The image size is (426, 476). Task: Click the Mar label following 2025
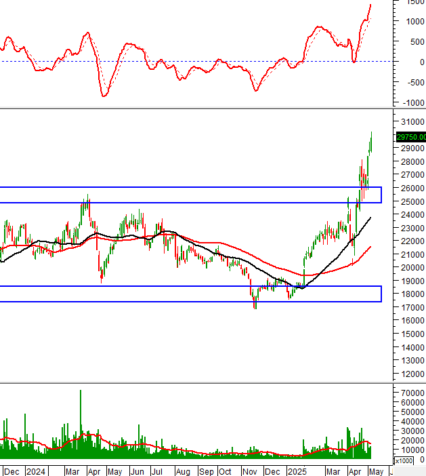click(x=333, y=471)
